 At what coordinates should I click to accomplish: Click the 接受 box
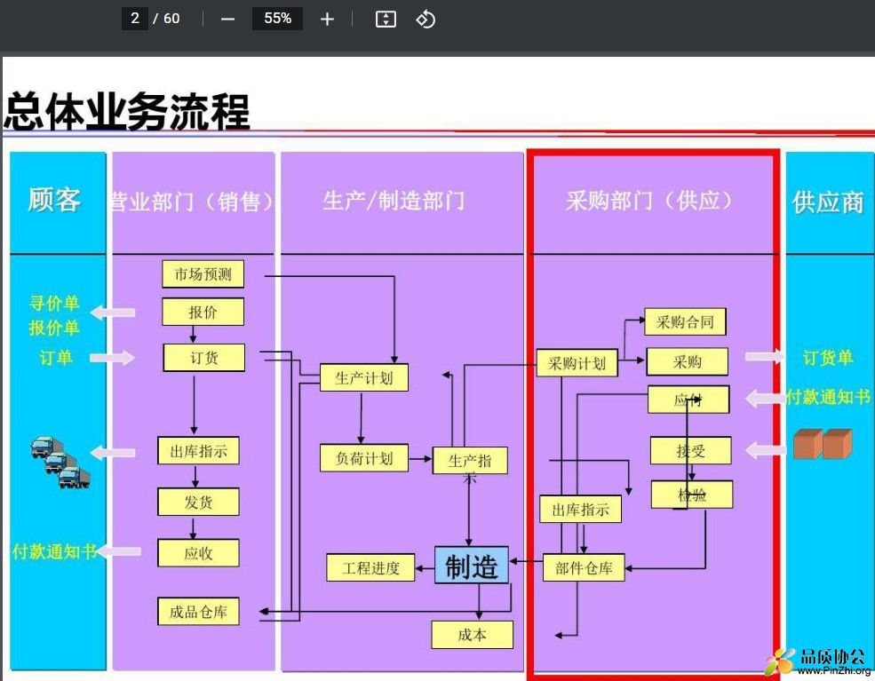[691, 451]
